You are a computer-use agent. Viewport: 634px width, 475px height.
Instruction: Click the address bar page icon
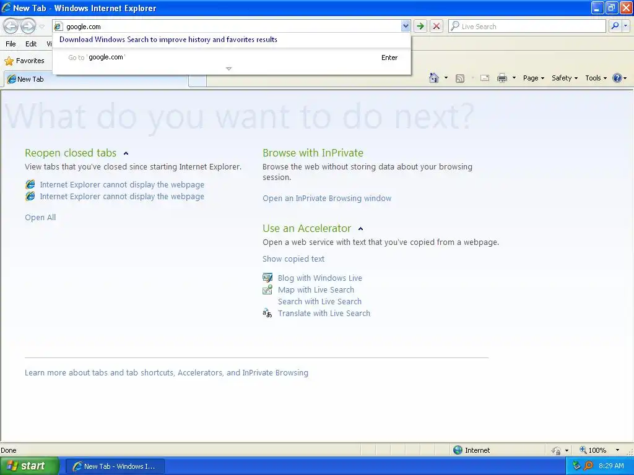point(59,27)
